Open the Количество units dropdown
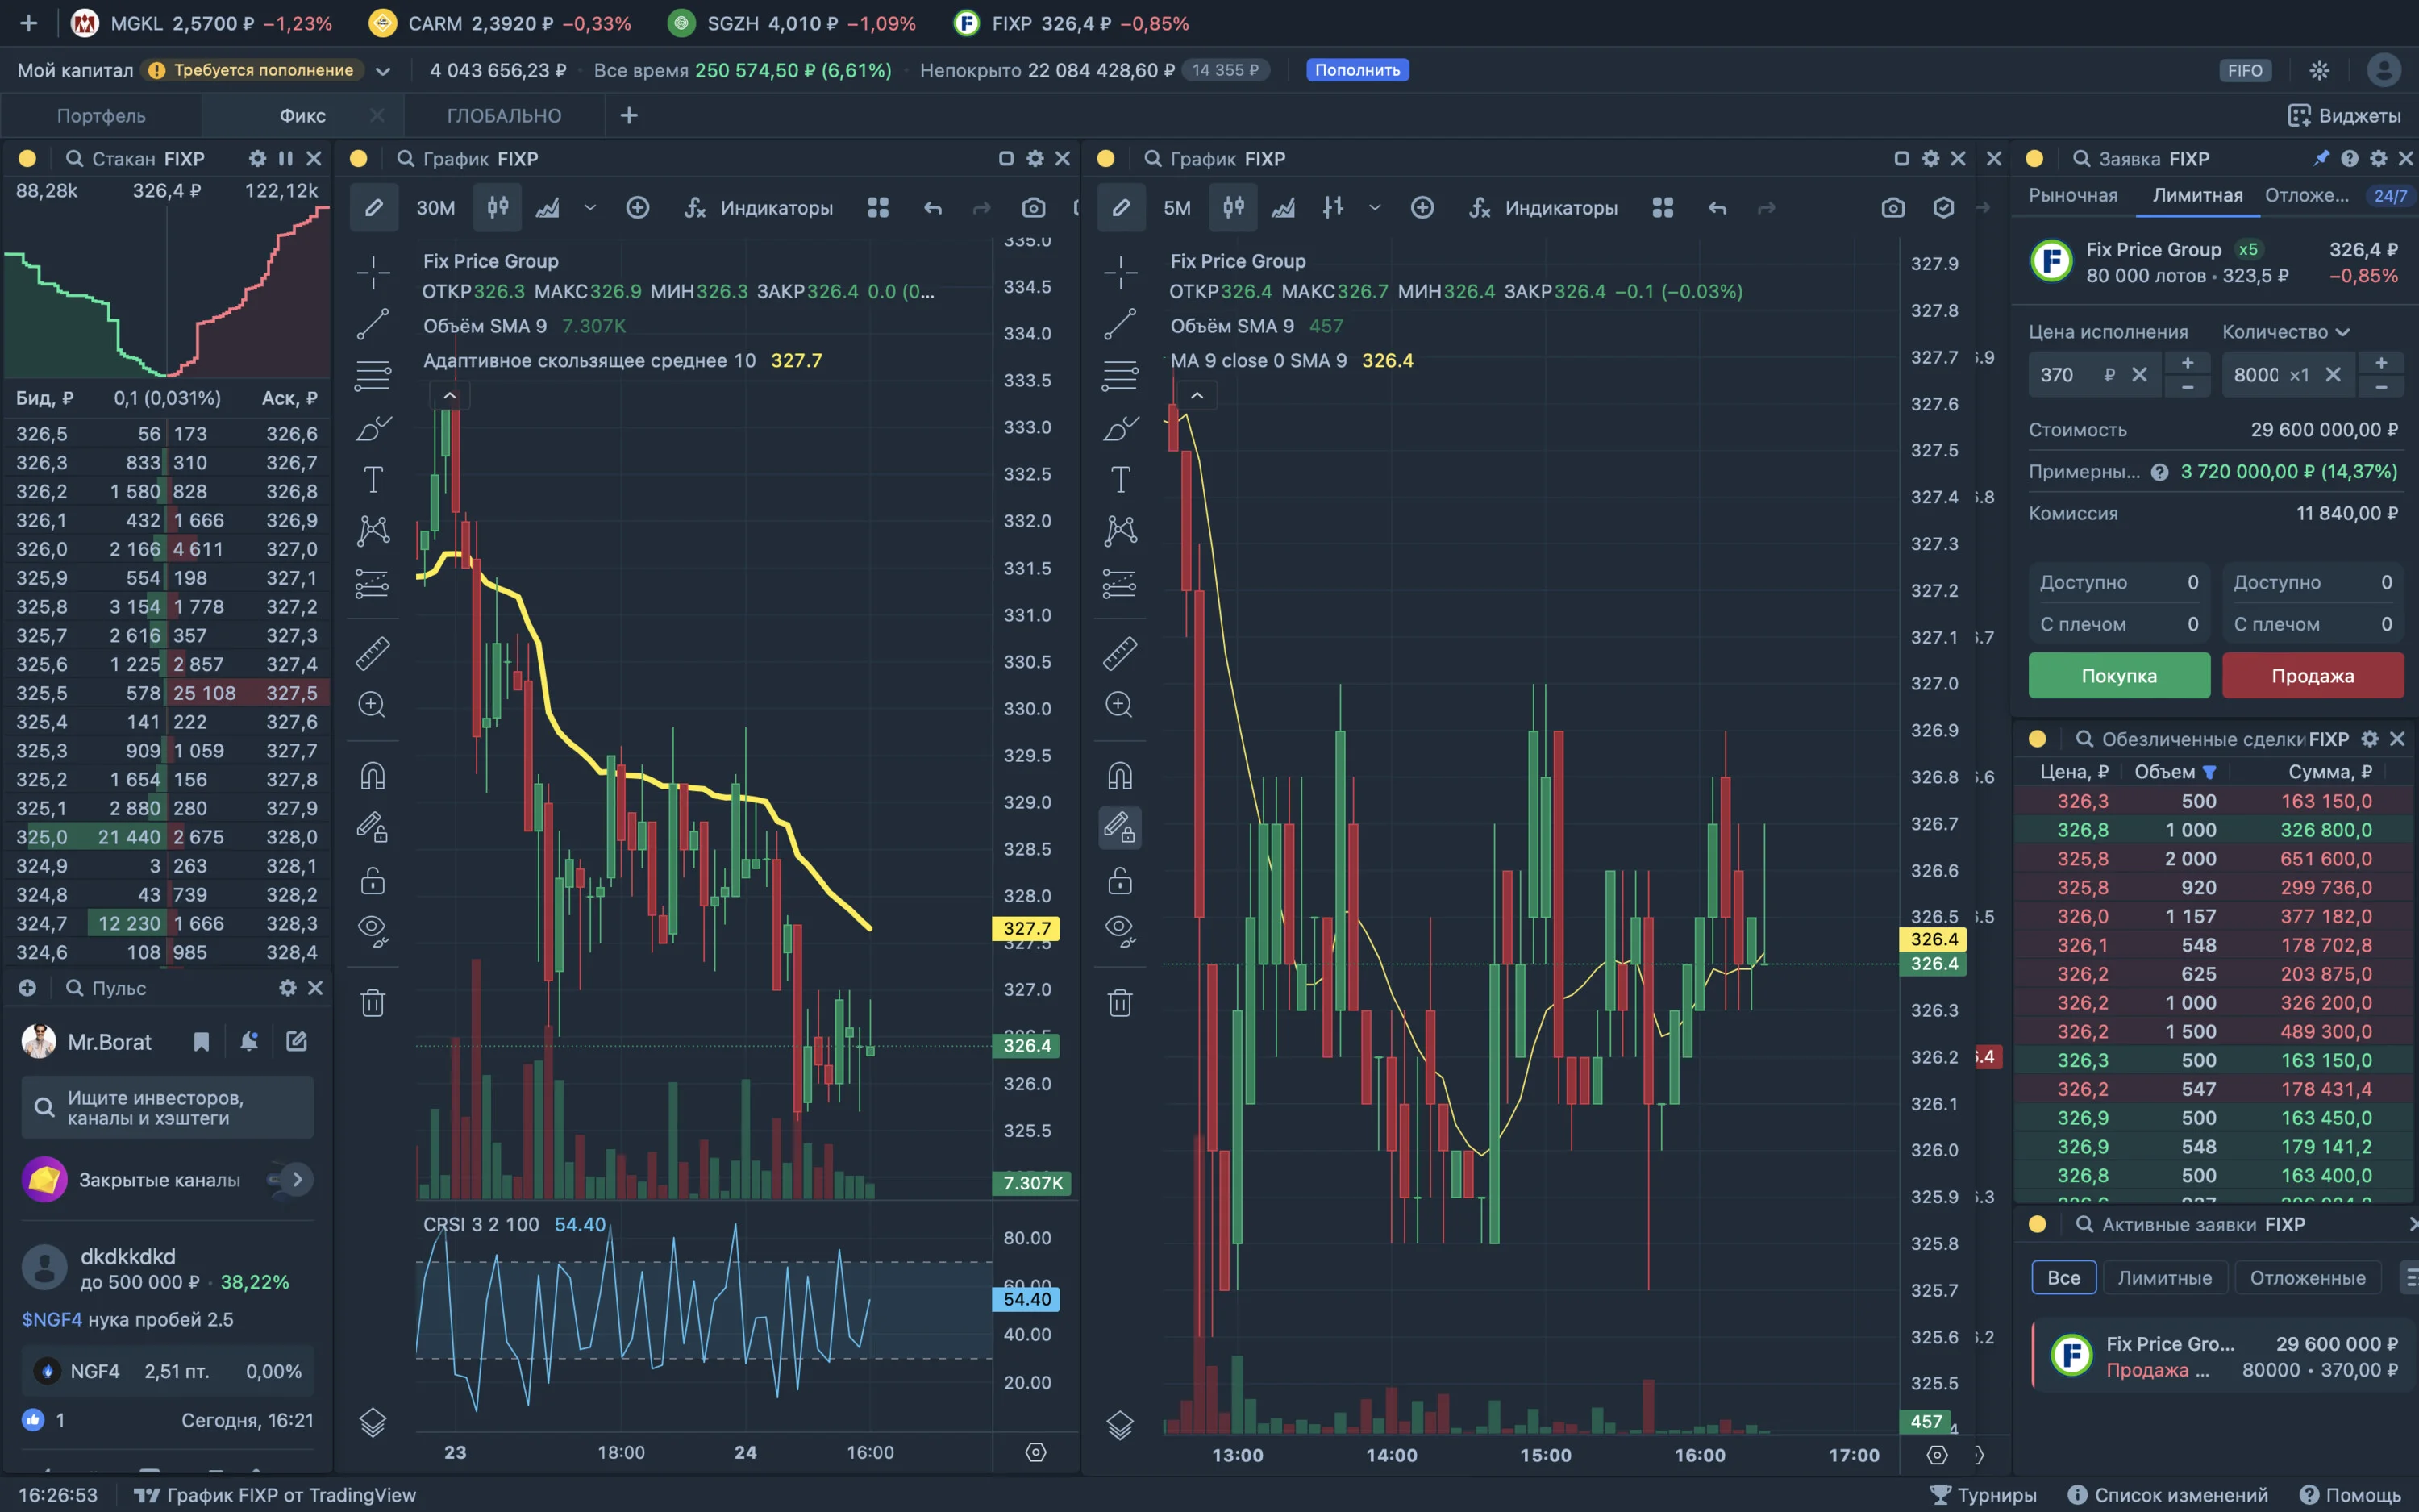The width and height of the screenshot is (2419, 1512). (x=2286, y=332)
